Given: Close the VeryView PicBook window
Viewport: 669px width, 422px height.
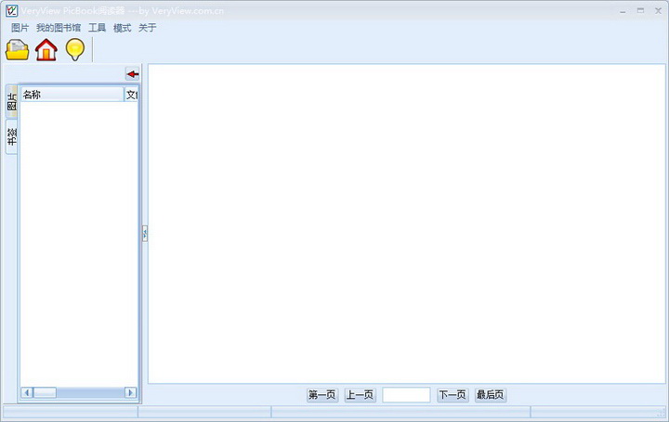Looking at the screenshot, I should [658, 10].
